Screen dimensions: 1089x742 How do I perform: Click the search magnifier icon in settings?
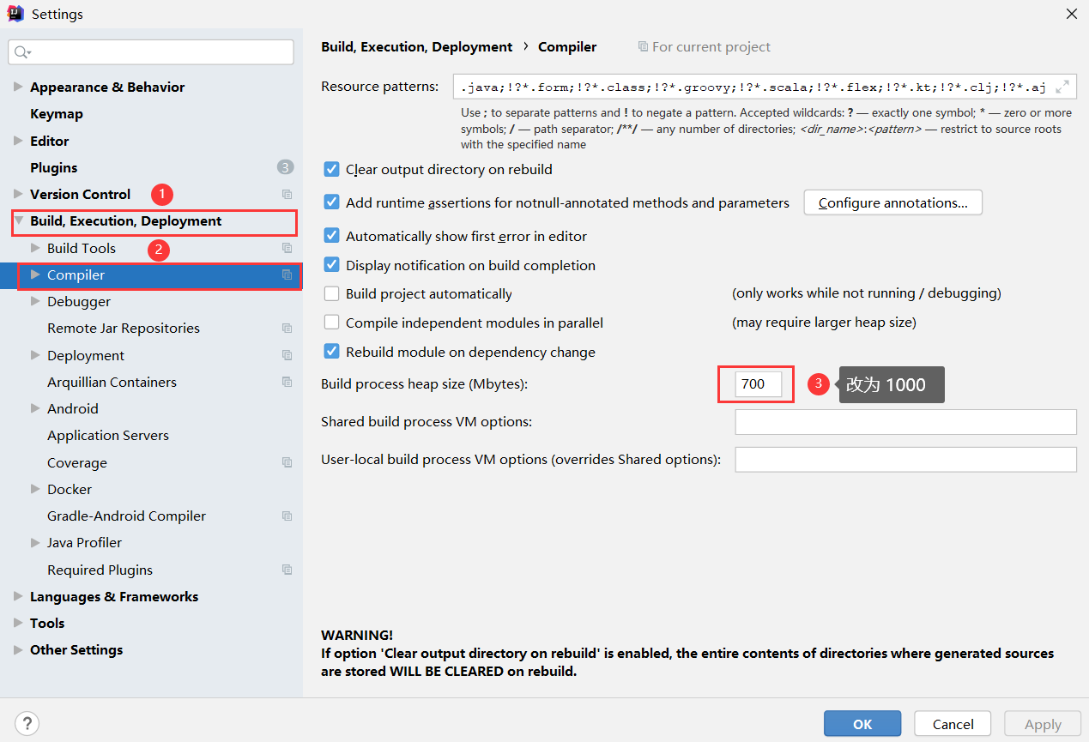click(x=21, y=52)
